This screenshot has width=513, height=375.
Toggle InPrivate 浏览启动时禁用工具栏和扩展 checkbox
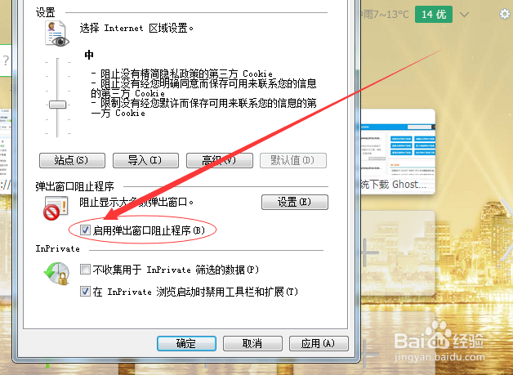point(86,291)
